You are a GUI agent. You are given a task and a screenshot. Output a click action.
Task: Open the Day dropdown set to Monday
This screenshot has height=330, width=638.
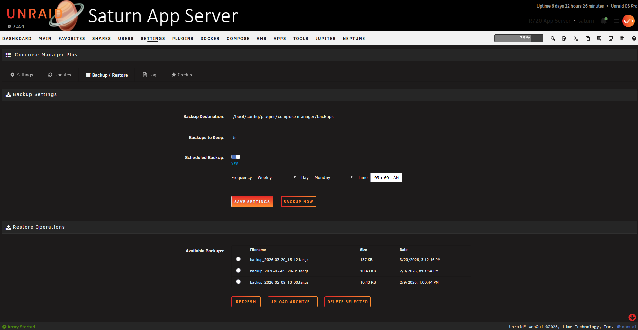pyautogui.click(x=332, y=178)
